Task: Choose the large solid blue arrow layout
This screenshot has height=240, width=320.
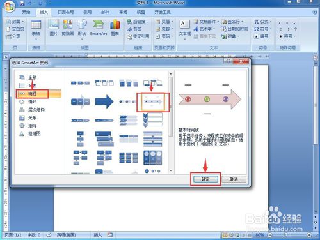Action: pyautogui.click(x=104, y=101)
